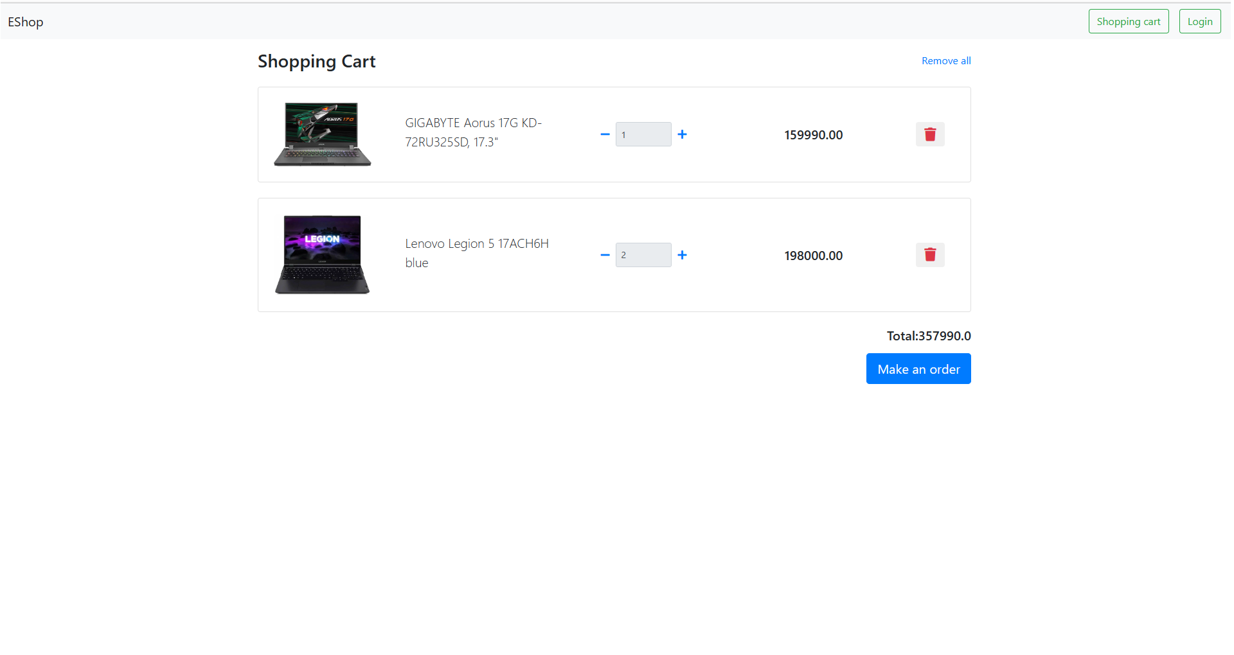Image resolution: width=1234 pixels, height=655 pixels.
Task: Select the price 198000.00
Action: (814, 256)
